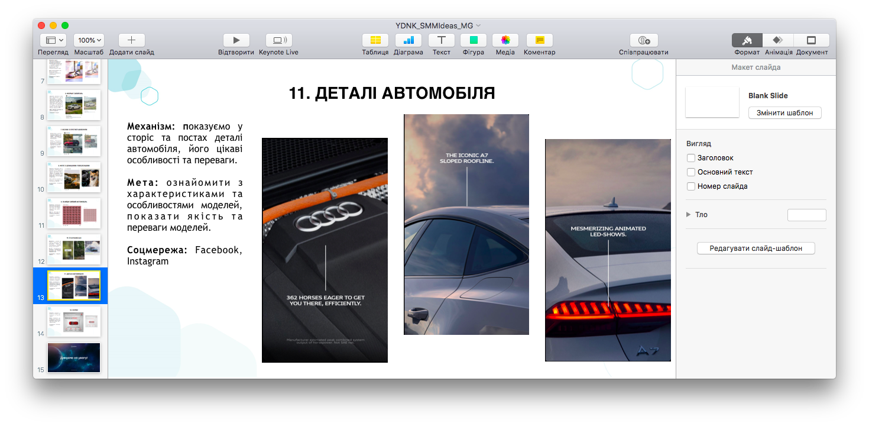This screenshot has width=869, height=426.
Task: Select slide 9 thumbnail in navigator
Action: point(74,141)
